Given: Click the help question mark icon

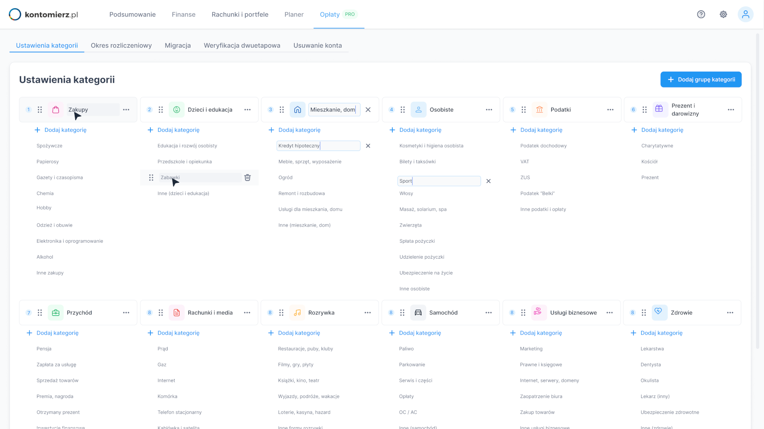Looking at the screenshot, I should (x=701, y=15).
